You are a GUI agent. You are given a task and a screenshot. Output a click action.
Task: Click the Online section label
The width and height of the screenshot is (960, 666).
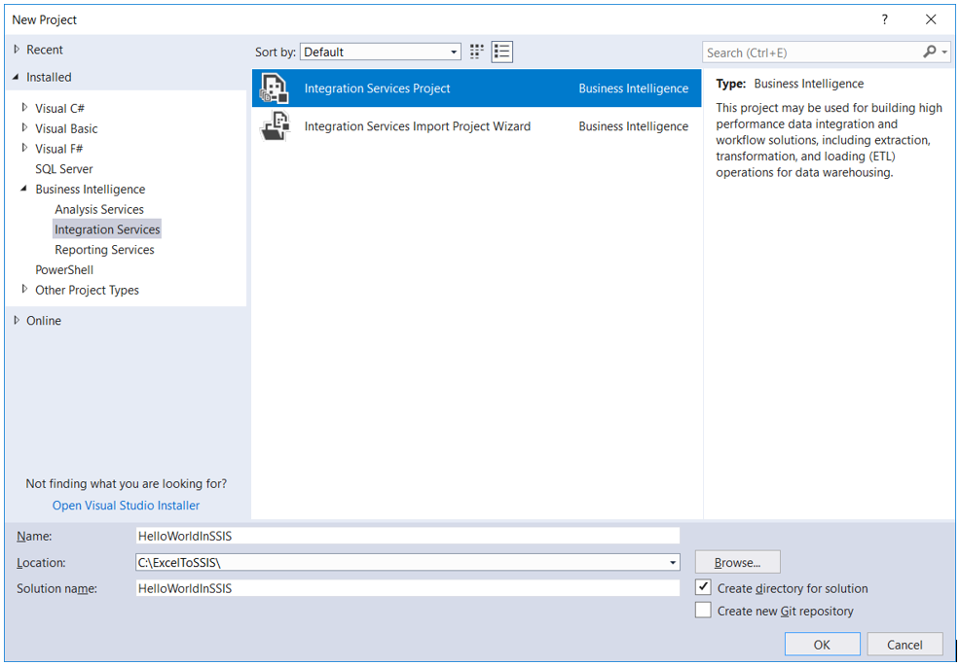coord(44,321)
